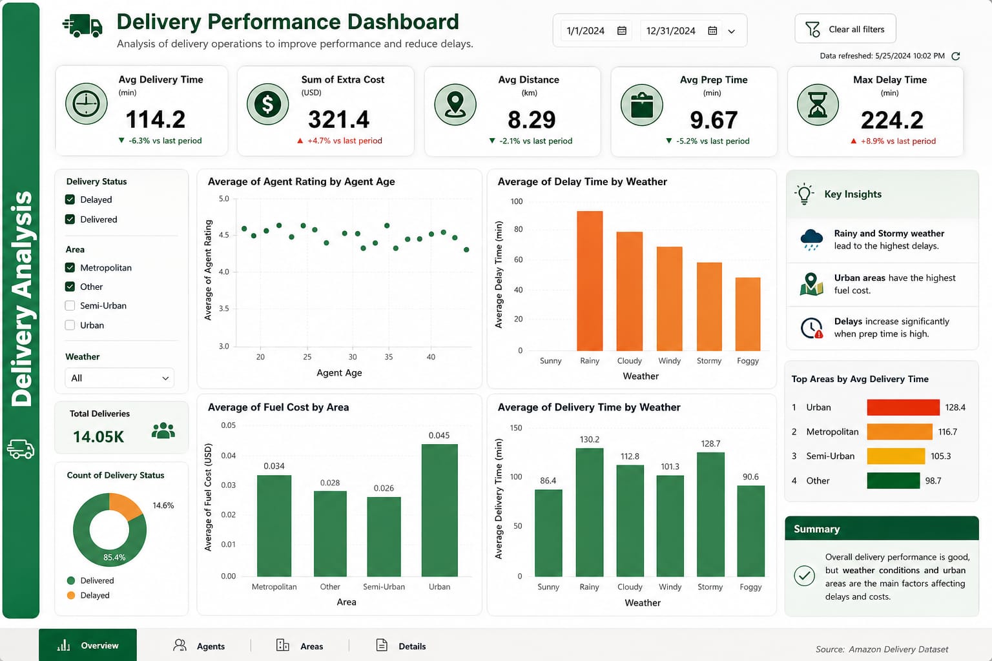Image resolution: width=992 pixels, height=661 pixels.
Task: Click the Delayed legend orange dot
Action: pos(71,595)
